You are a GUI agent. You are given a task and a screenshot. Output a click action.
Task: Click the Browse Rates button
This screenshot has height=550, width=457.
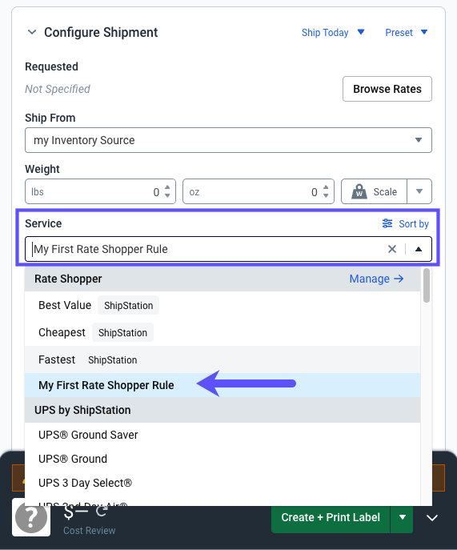[x=387, y=89]
